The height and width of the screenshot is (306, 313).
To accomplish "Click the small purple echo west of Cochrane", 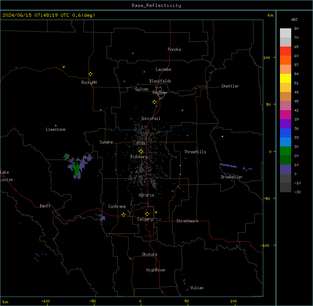I will (103, 218).
